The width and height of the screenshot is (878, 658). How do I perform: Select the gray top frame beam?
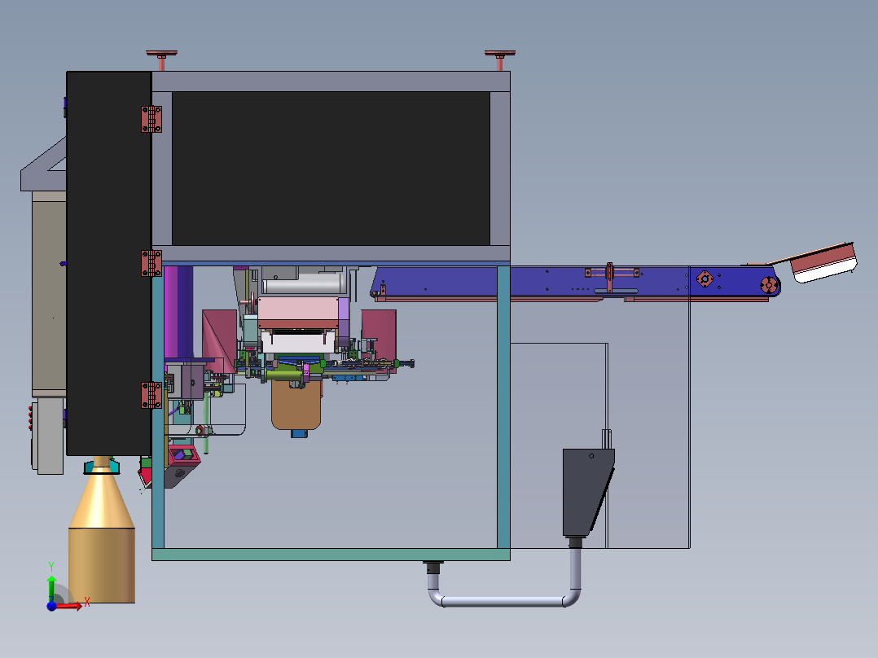(x=331, y=81)
